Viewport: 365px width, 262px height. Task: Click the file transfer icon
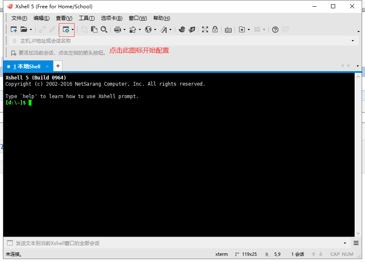(133, 29)
